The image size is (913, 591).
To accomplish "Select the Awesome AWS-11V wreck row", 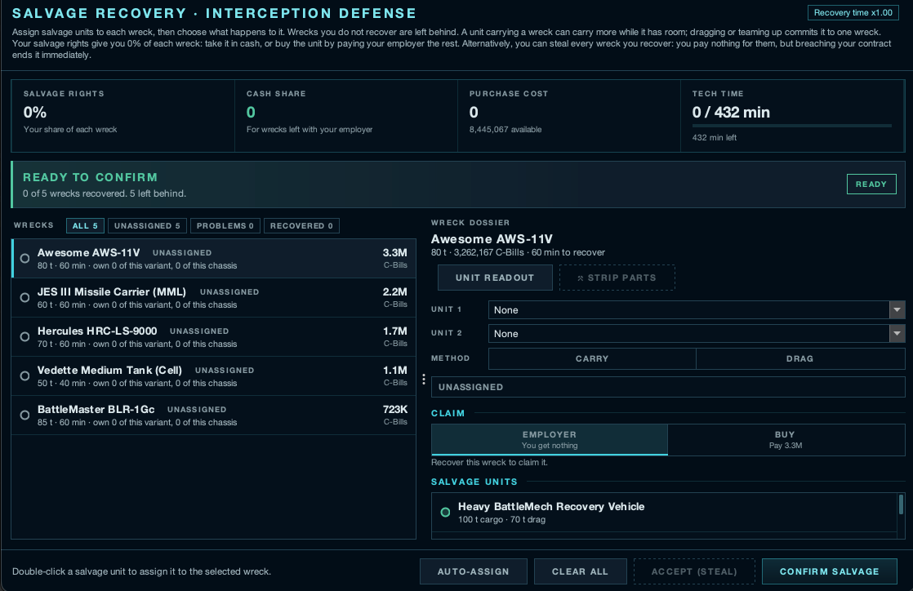I will pos(214,259).
